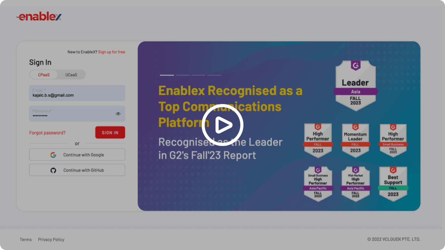Select first carousel slide indicator
This screenshot has height=250, width=445.
[x=167, y=75]
